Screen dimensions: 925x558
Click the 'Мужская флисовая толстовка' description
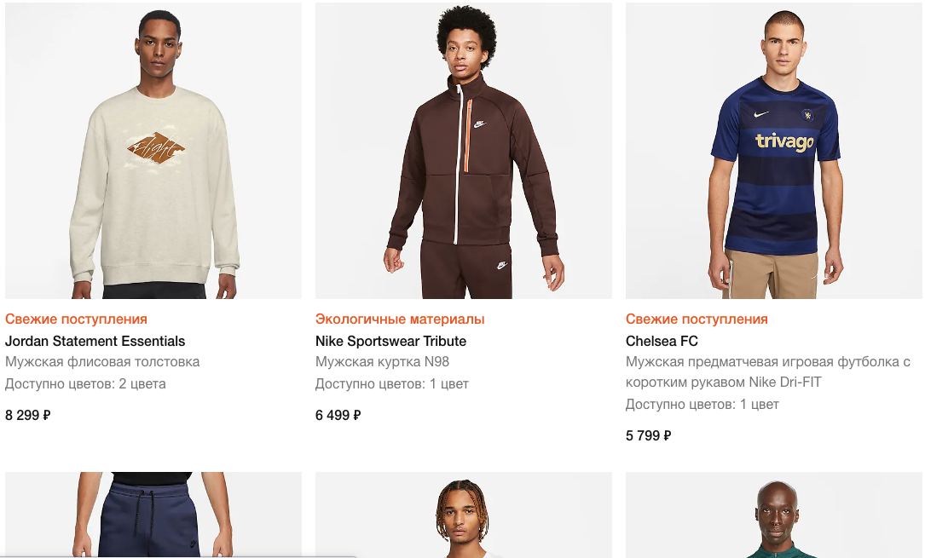(102, 361)
